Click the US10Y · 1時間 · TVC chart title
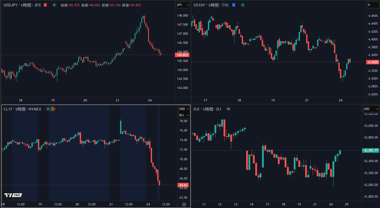 coord(211,5)
